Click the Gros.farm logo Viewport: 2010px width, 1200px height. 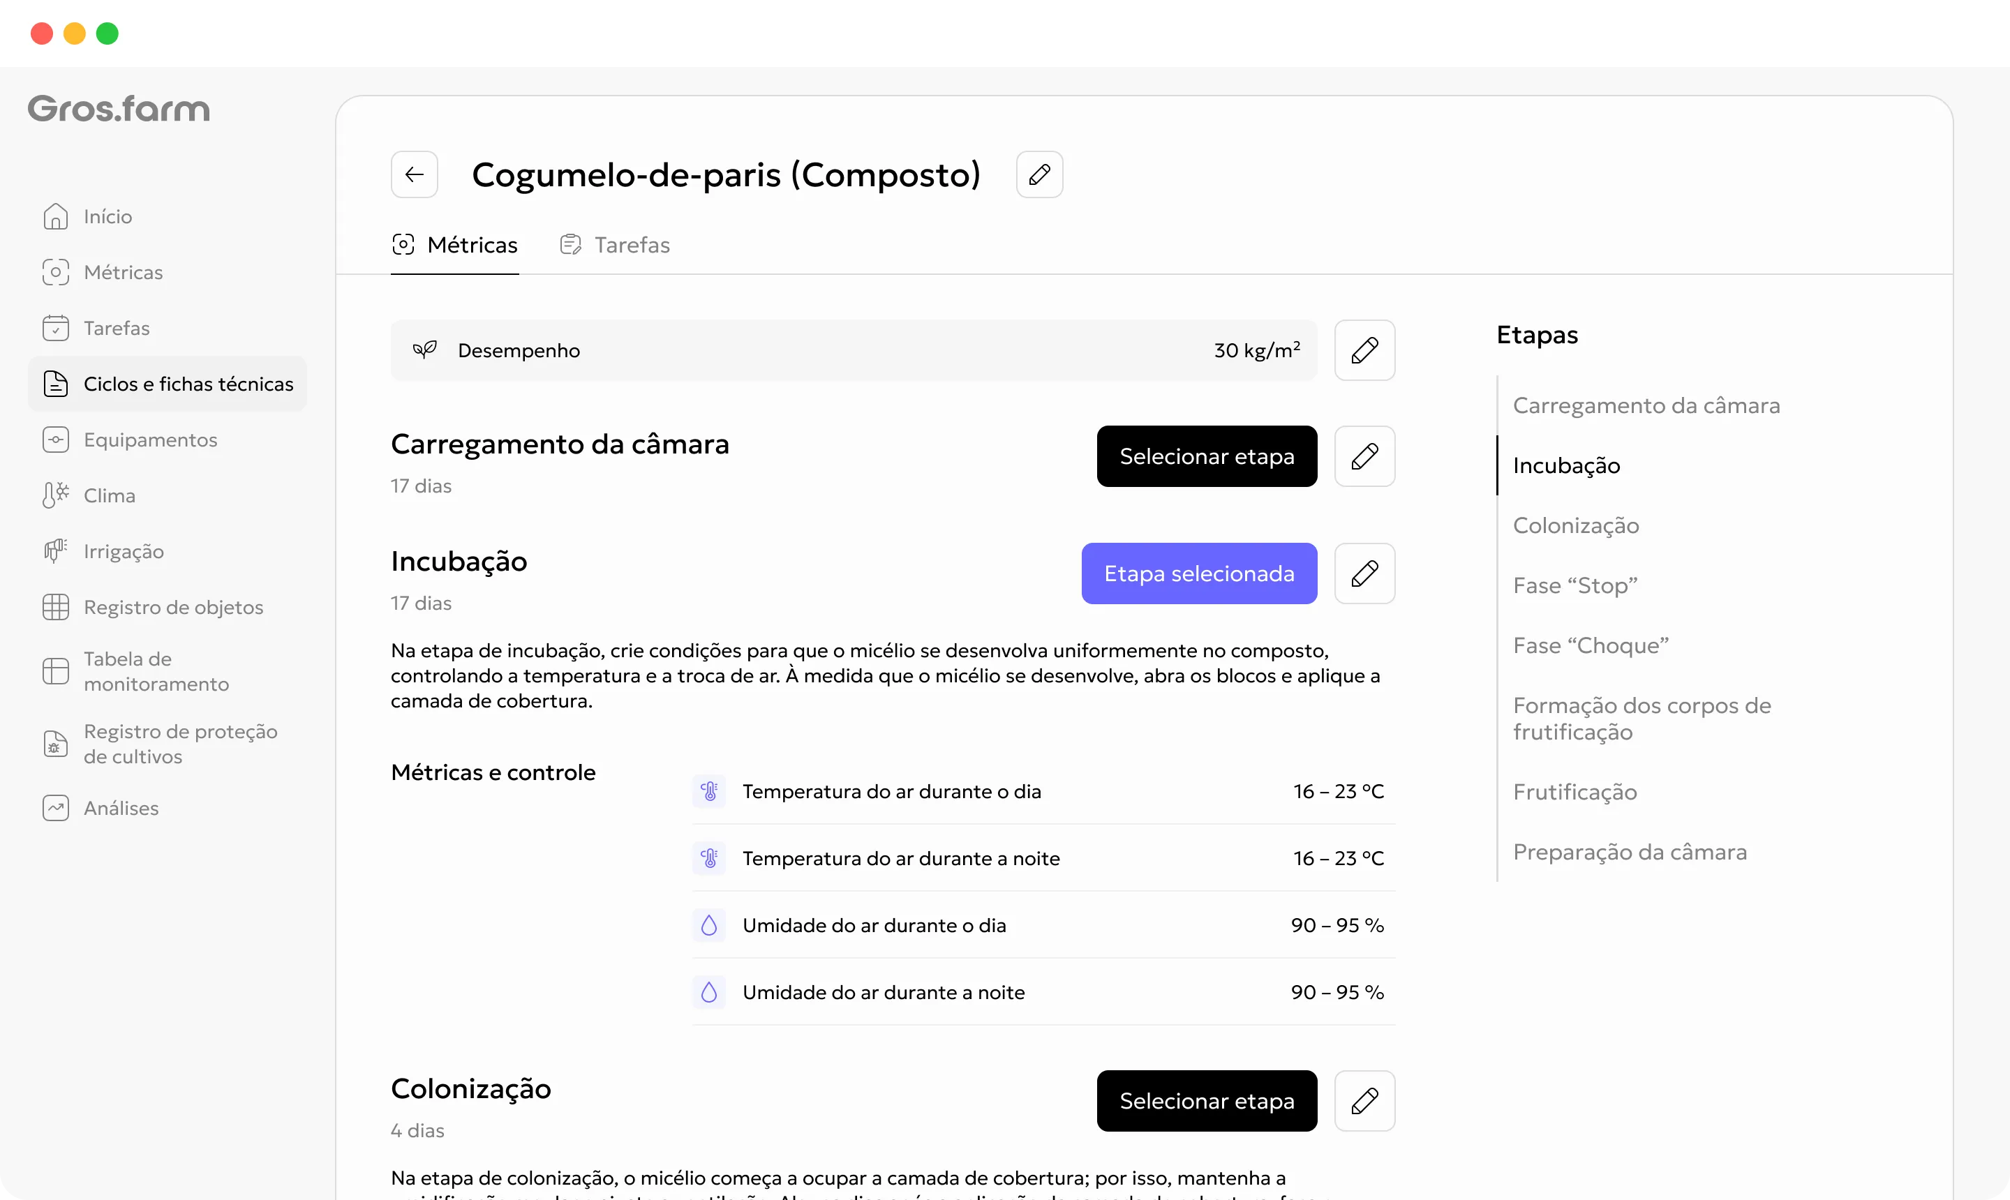coord(119,108)
